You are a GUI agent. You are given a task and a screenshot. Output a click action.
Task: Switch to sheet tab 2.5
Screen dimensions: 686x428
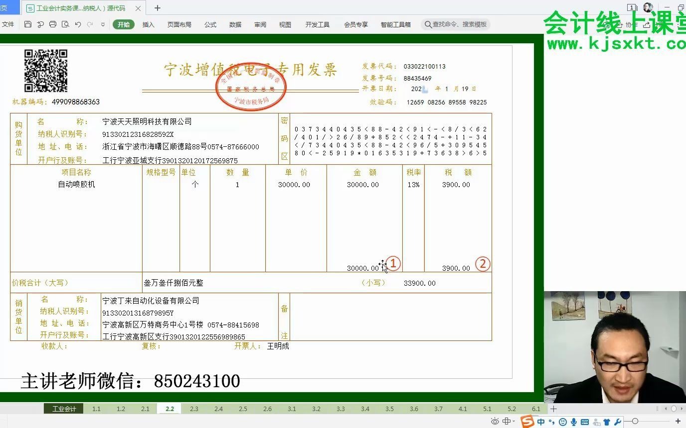click(x=243, y=409)
